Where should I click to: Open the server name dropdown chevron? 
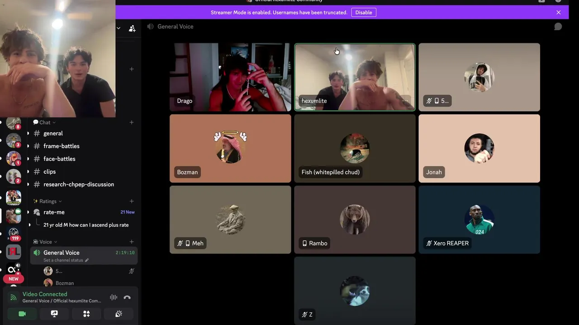tap(118, 28)
